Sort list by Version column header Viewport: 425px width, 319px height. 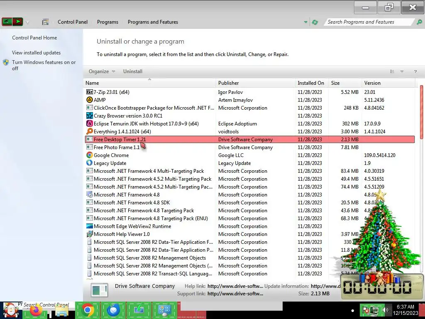[x=388, y=83]
